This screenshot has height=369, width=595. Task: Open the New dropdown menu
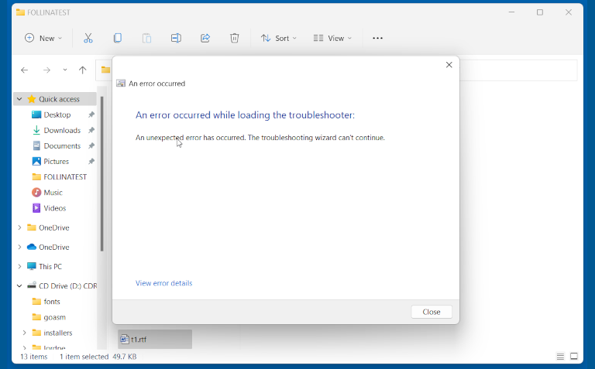coord(43,38)
